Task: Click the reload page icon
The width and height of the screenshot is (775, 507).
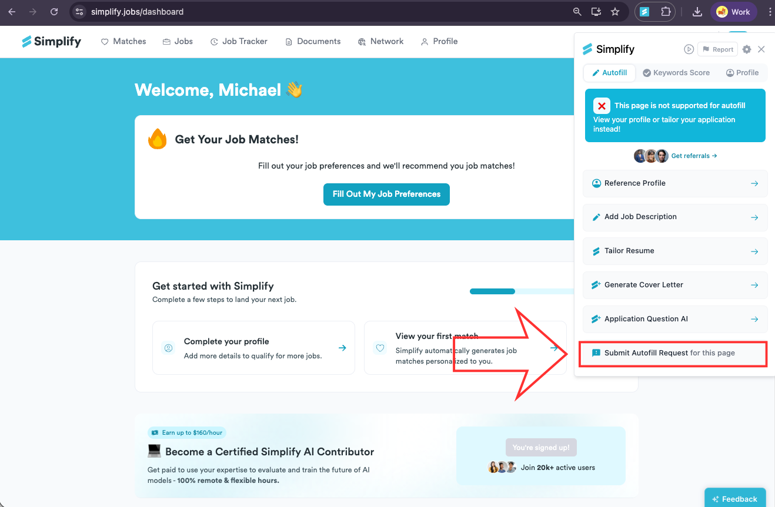Action: pos(54,12)
